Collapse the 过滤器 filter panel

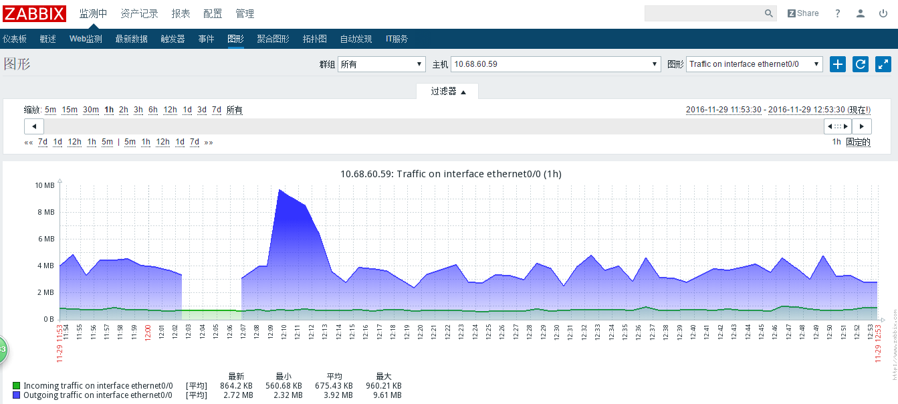(447, 92)
